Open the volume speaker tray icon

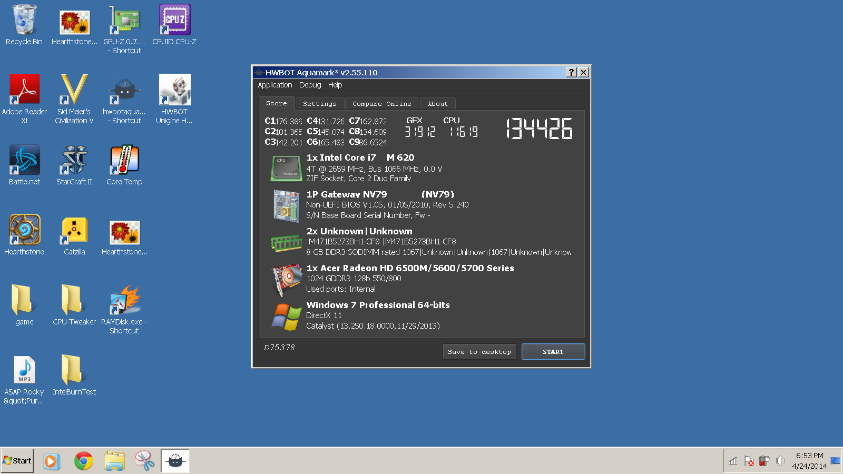[x=780, y=461]
